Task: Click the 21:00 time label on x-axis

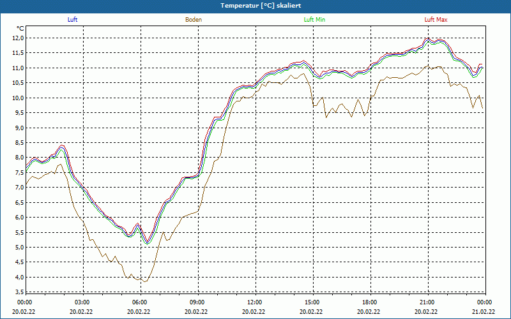Action: (x=427, y=302)
